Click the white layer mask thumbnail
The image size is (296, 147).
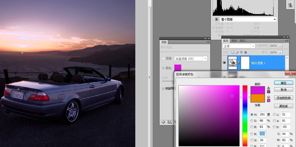pos(245,63)
